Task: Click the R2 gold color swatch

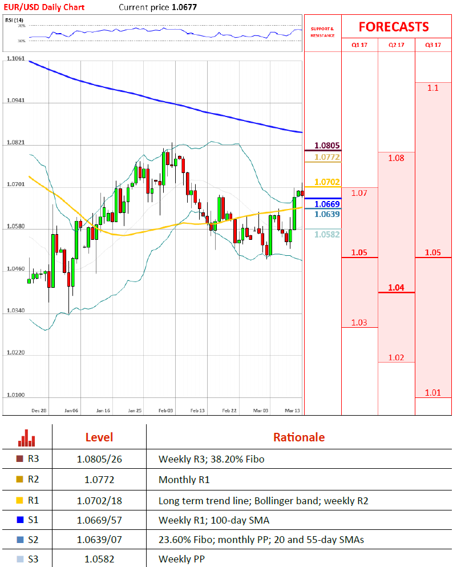Action: coord(20,479)
